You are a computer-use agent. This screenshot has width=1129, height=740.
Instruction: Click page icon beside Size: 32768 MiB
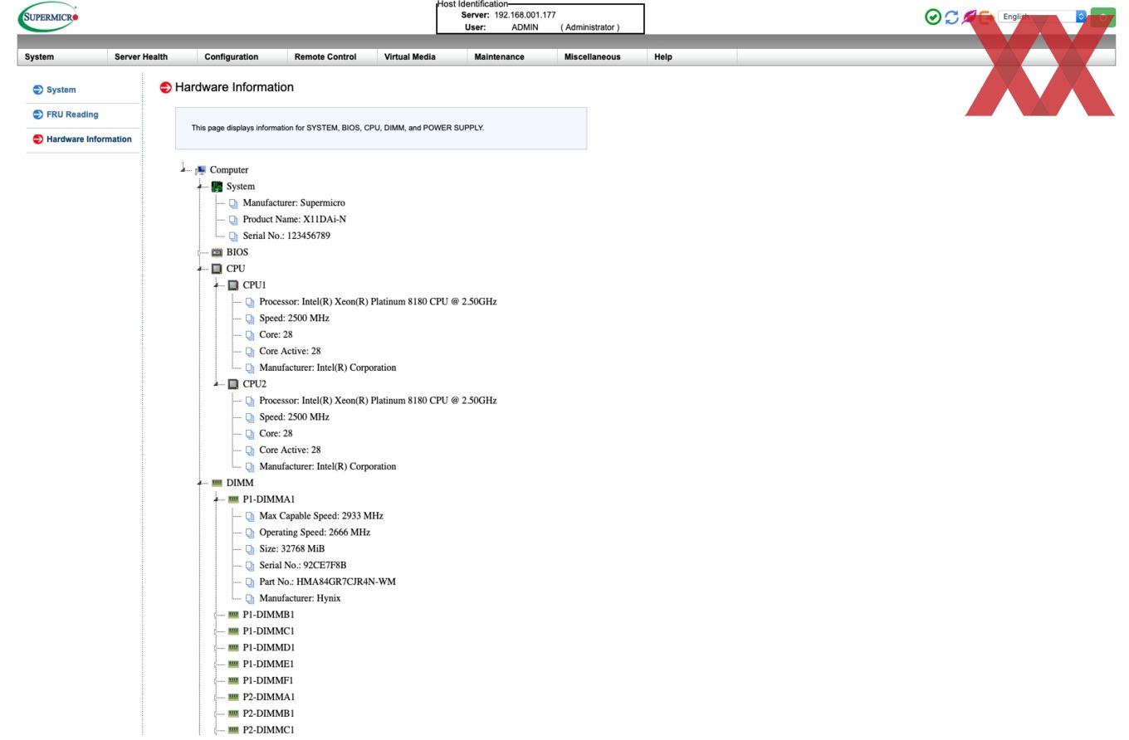coord(250,549)
